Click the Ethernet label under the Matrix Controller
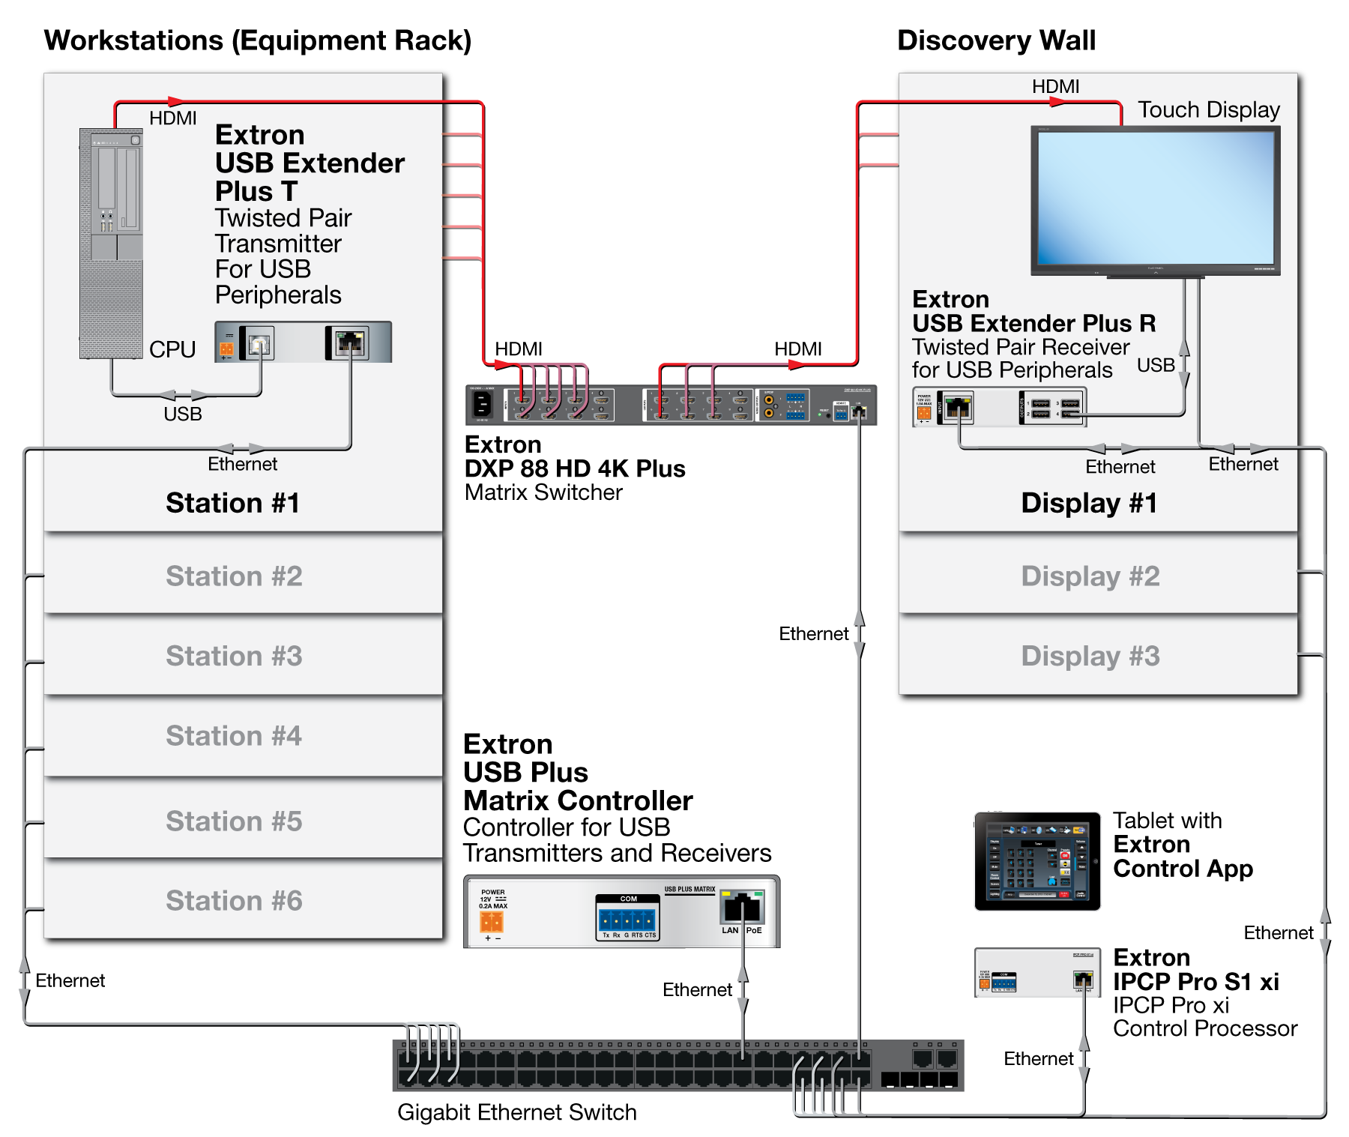The width and height of the screenshot is (1349, 1137). tap(697, 990)
